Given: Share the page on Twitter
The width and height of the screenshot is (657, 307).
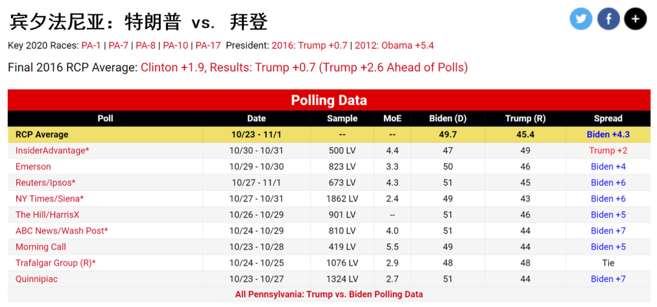Looking at the screenshot, I should (581, 19).
